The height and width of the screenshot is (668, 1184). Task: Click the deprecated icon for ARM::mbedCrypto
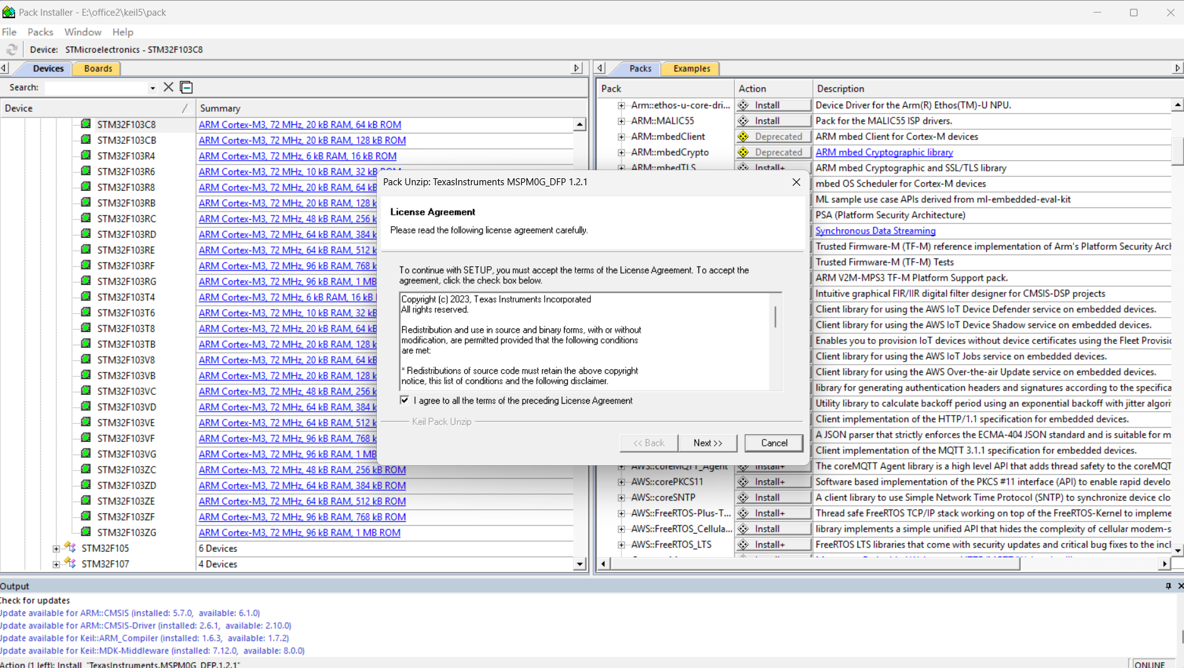pyautogui.click(x=744, y=152)
